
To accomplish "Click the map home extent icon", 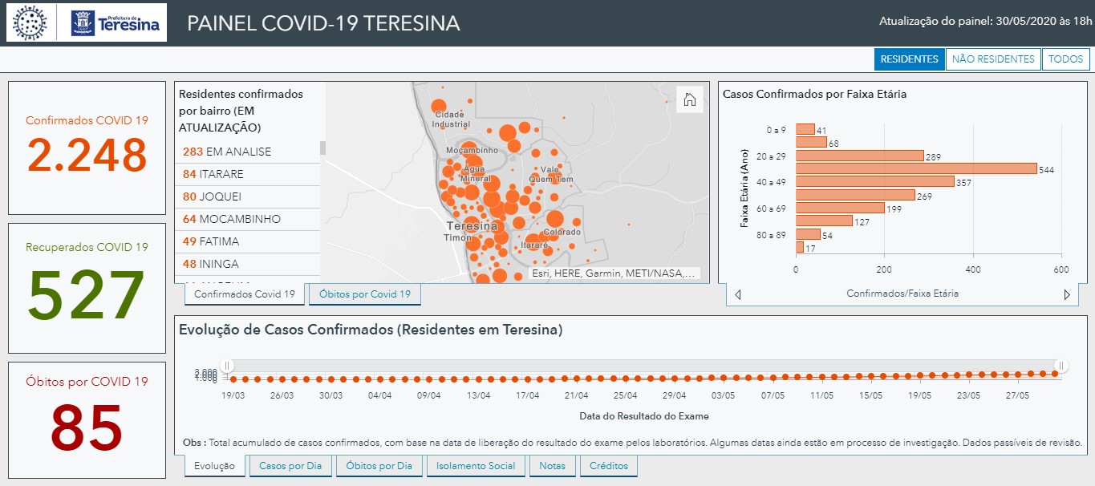I will coord(689,99).
